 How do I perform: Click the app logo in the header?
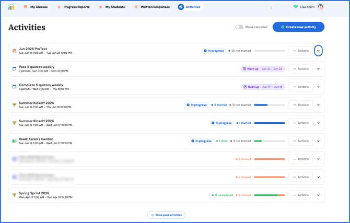11,7
